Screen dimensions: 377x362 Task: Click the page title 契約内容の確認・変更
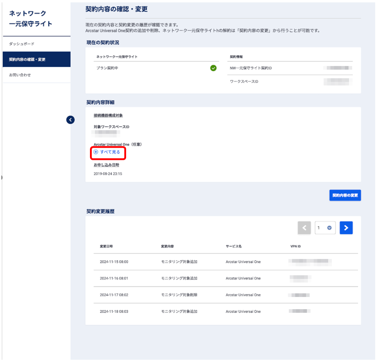click(x=116, y=9)
